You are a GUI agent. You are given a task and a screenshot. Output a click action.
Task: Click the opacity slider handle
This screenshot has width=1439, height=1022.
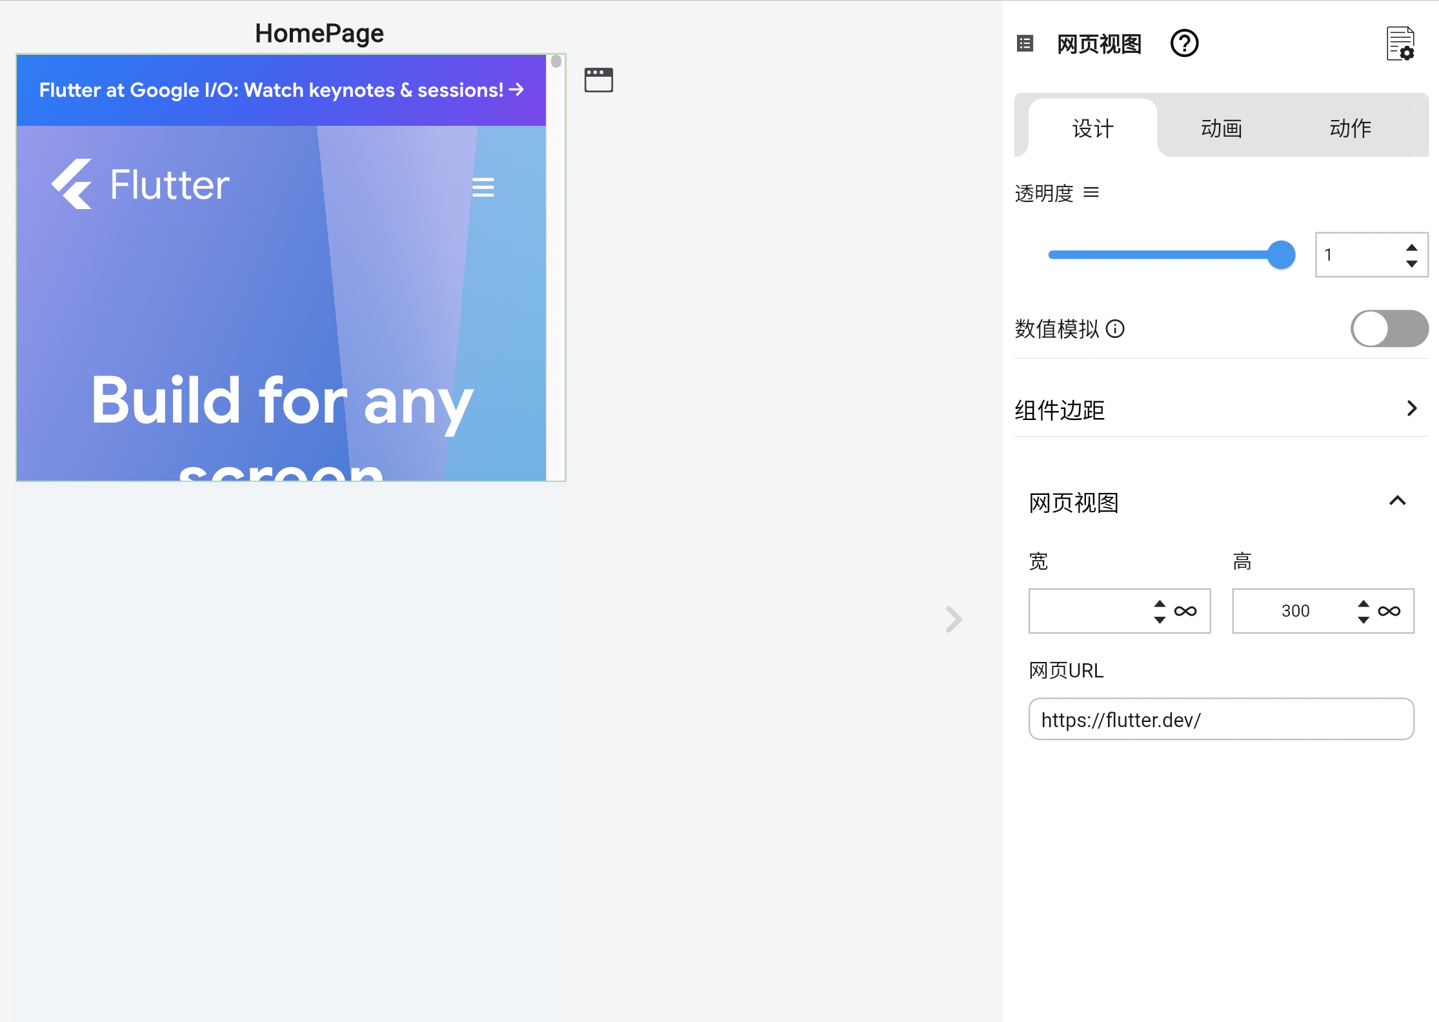(1281, 255)
